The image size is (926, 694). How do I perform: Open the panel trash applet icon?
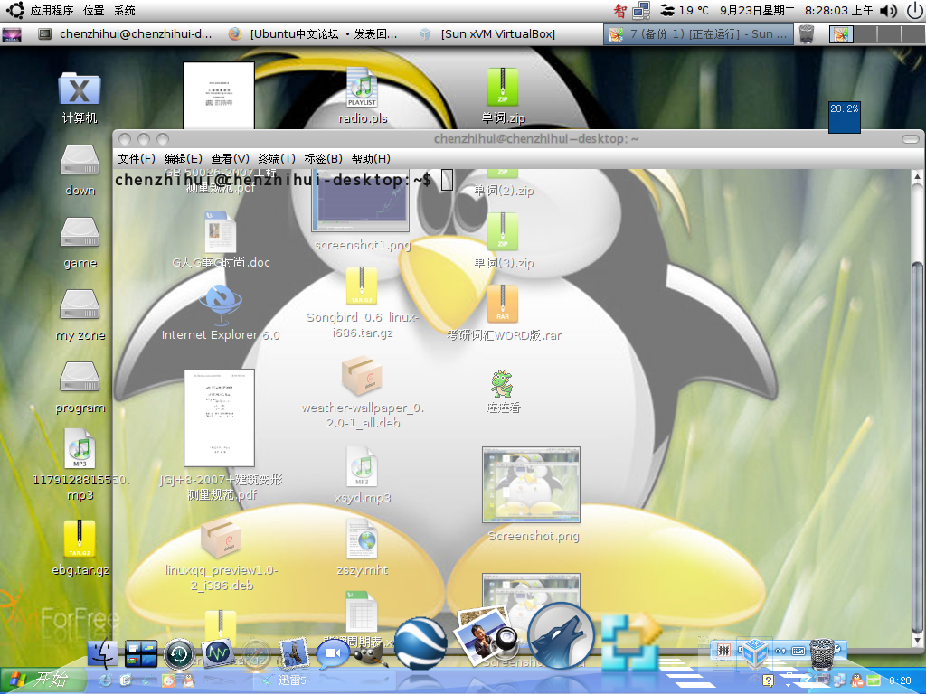pyautogui.click(x=806, y=34)
